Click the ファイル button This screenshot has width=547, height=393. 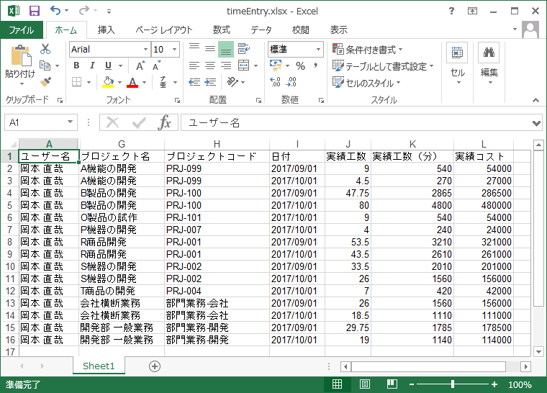[22, 30]
